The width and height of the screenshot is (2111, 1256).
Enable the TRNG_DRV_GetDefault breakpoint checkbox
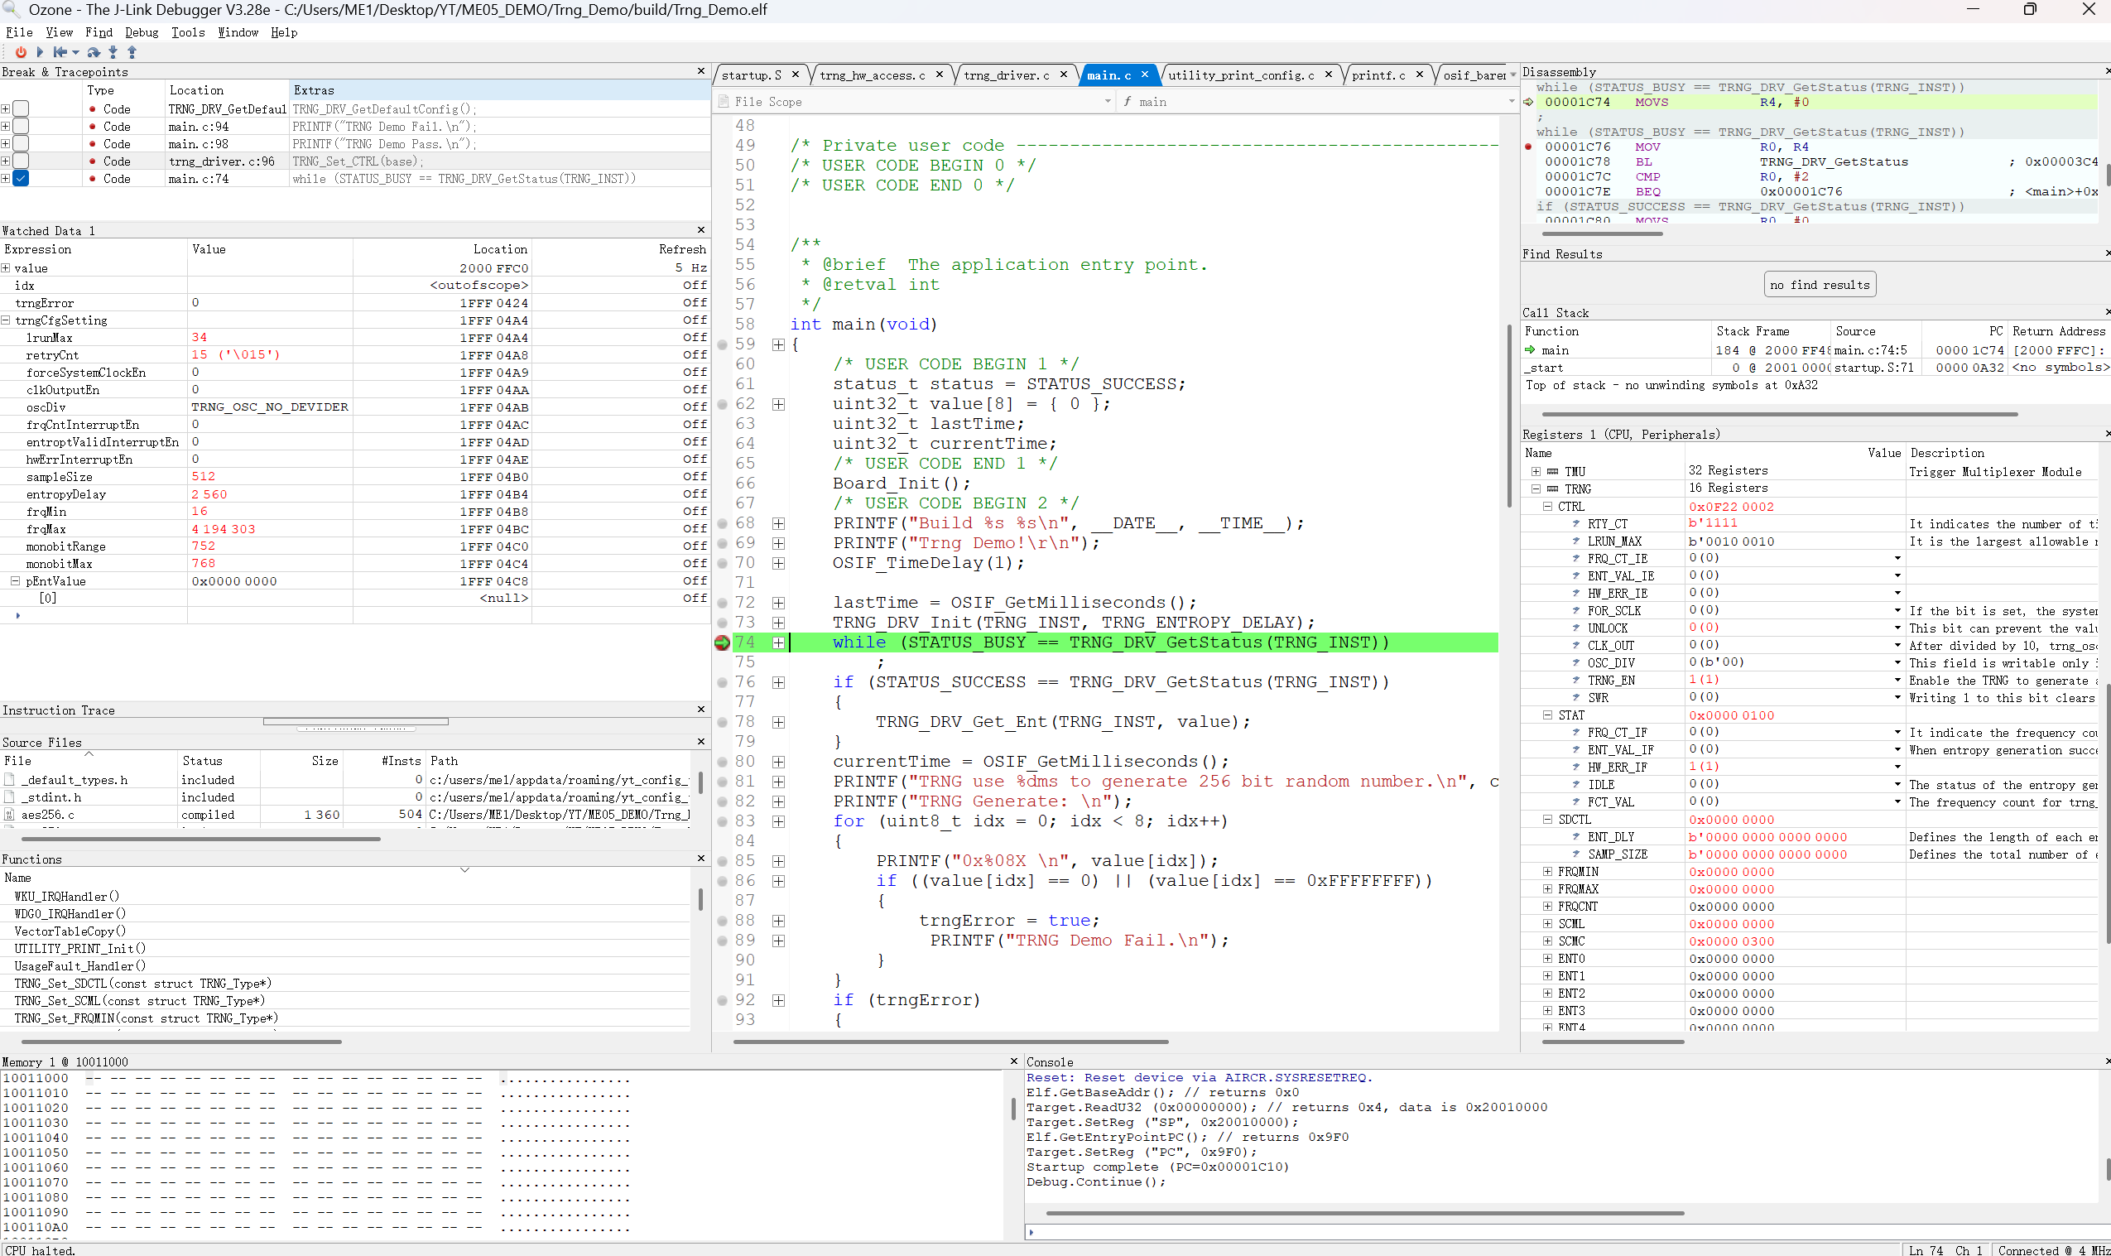pos(22,108)
